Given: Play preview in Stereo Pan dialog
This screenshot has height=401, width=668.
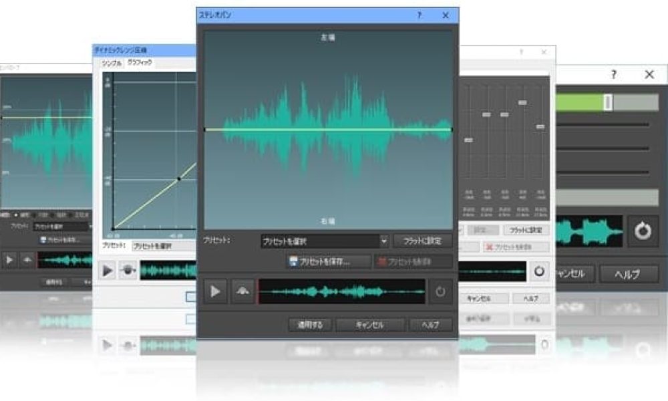Looking at the screenshot, I should [x=215, y=291].
